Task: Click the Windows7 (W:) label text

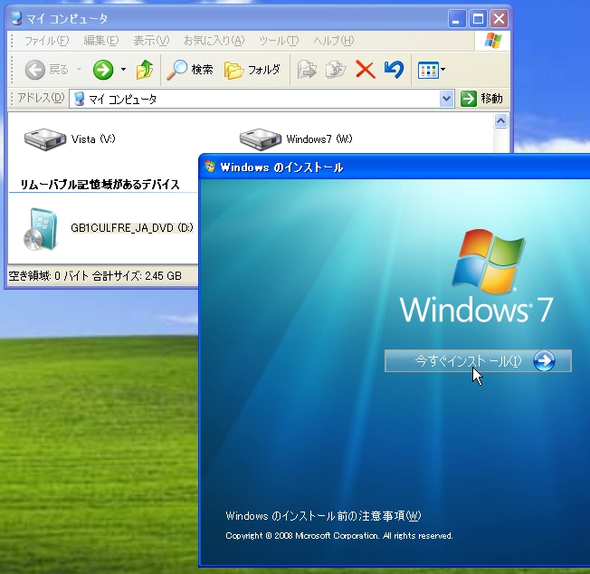Action: coord(319,139)
